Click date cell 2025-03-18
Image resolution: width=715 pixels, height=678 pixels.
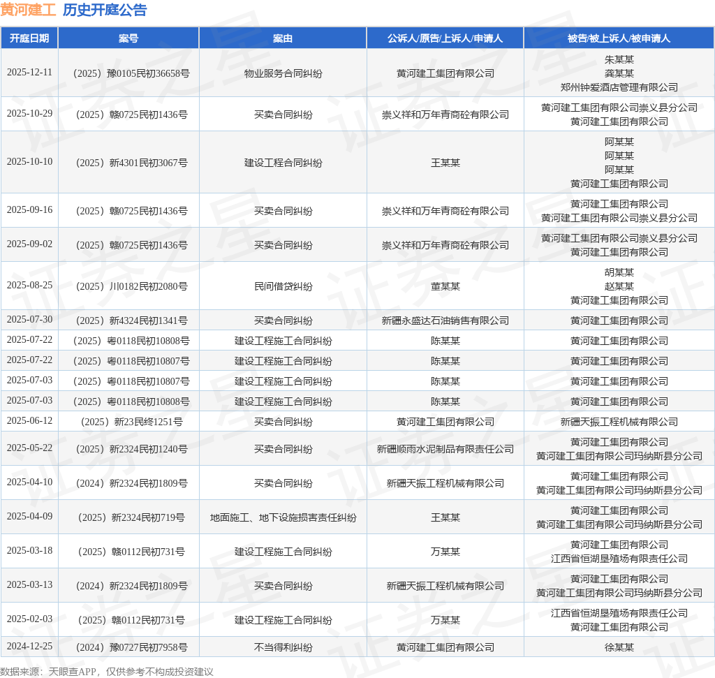[x=29, y=551]
